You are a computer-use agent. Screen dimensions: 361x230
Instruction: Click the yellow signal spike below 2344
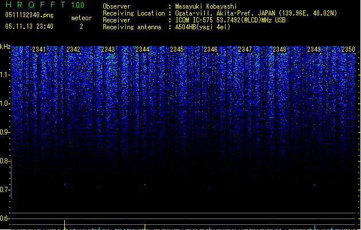[x=145, y=227]
